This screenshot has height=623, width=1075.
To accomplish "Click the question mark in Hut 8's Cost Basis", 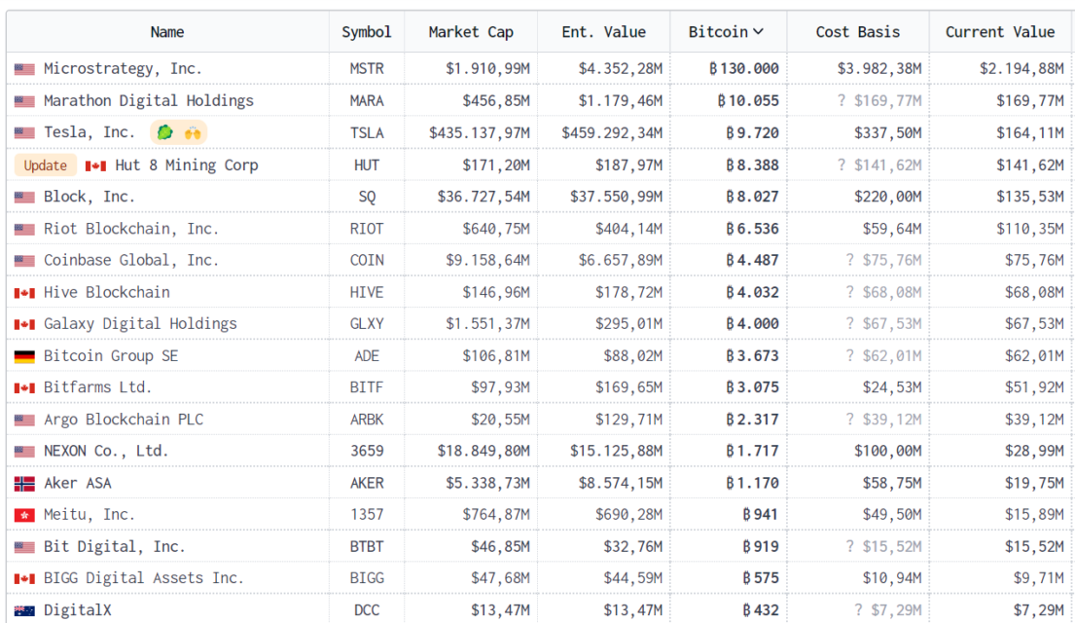I will tap(842, 165).
